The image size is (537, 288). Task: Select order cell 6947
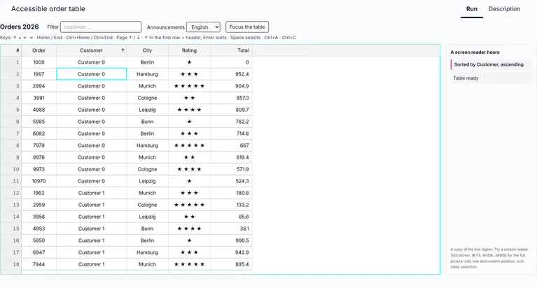tap(39, 252)
